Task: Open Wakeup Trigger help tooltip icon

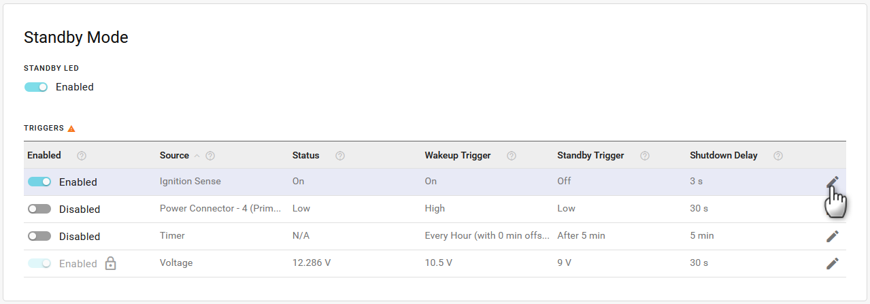Action: click(512, 156)
